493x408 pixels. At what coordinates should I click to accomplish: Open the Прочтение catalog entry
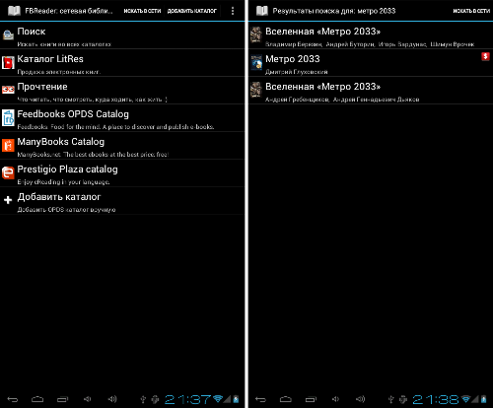[x=122, y=91]
